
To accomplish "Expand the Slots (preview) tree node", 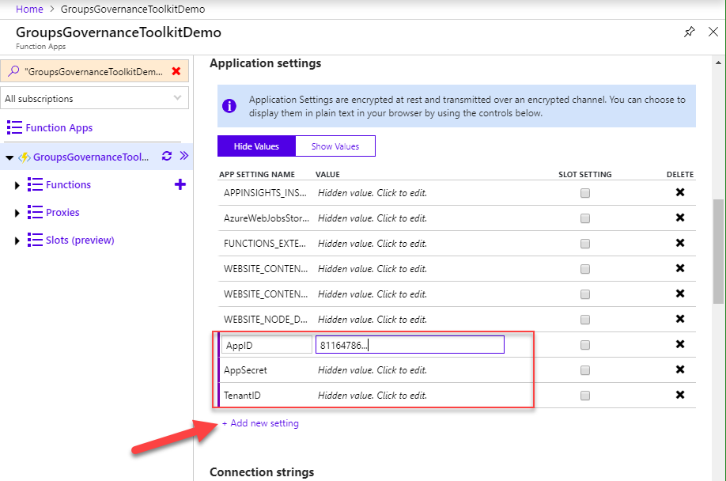I will 17,240.
